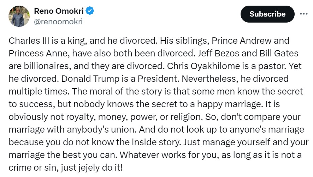313x177 pixels.
Task: Click the blue verified badge
Action: 90,11
